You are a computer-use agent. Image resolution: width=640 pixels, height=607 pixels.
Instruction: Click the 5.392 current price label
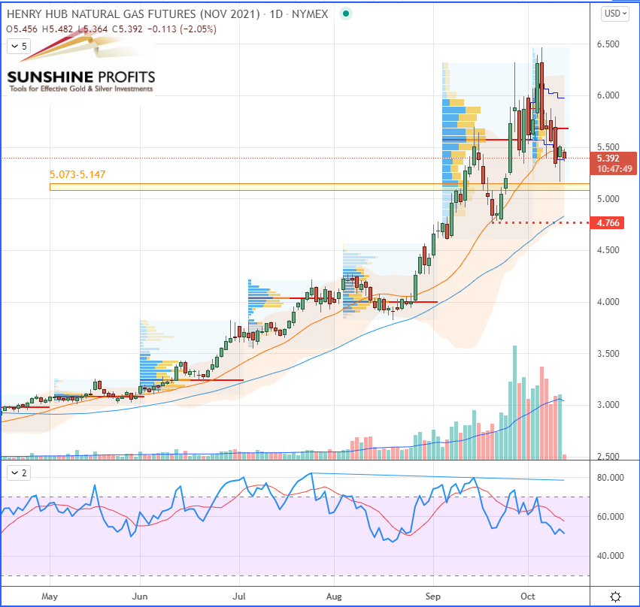point(608,159)
